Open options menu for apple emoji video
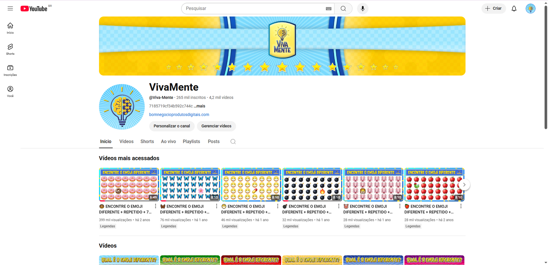This screenshot has height=265, width=548. [461, 206]
